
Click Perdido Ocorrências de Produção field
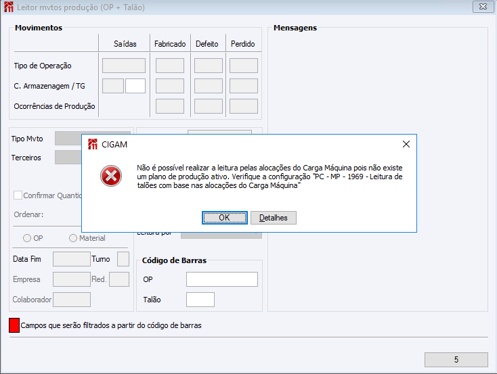click(244, 106)
